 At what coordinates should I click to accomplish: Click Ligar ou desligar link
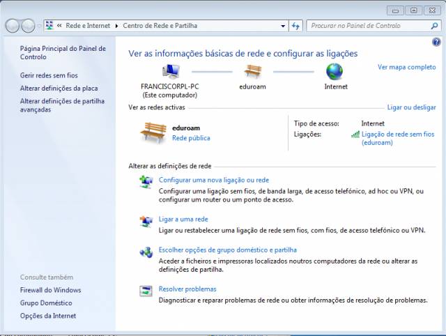pyautogui.click(x=411, y=107)
